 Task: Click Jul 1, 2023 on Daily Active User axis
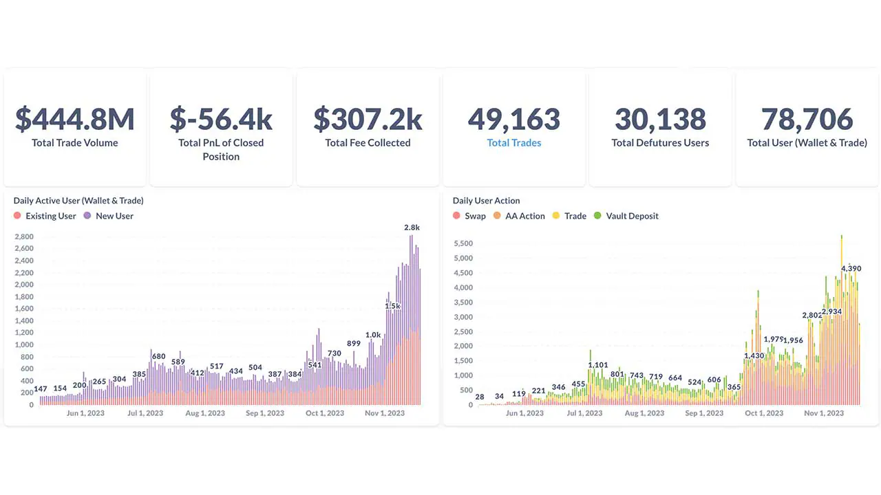coord(145,413)
